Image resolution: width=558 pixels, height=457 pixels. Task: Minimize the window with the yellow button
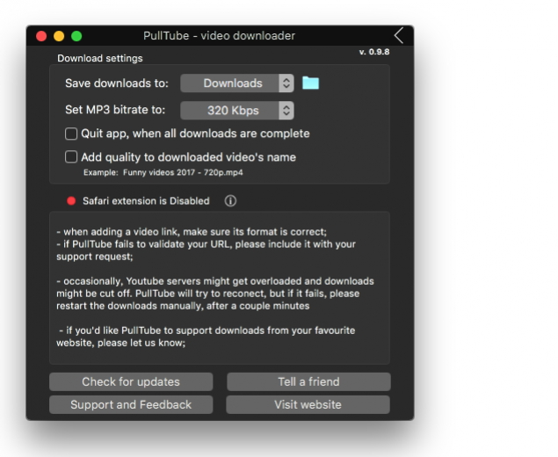(59, 36)
